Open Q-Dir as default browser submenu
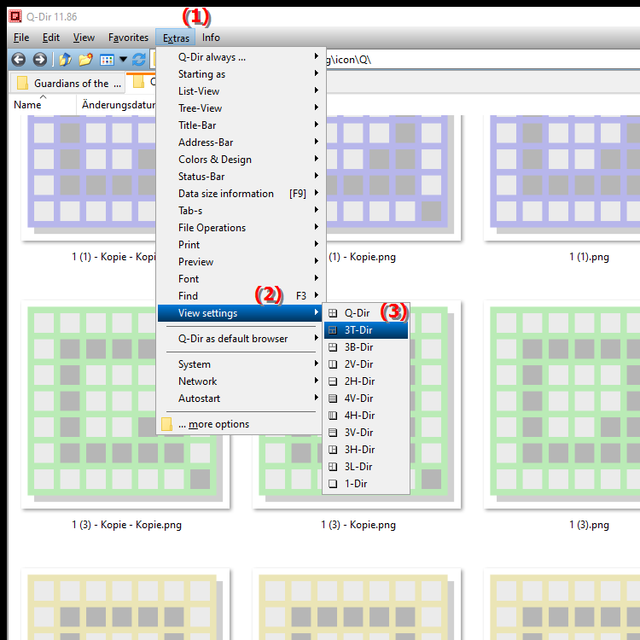This screenshot has width=640, height=640. (x=241, y=339)
